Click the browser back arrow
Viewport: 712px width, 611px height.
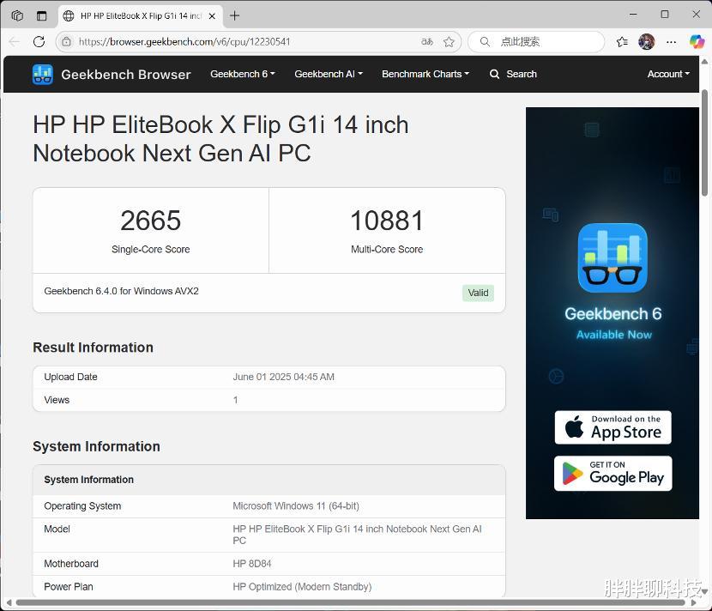tap(15, 42)
